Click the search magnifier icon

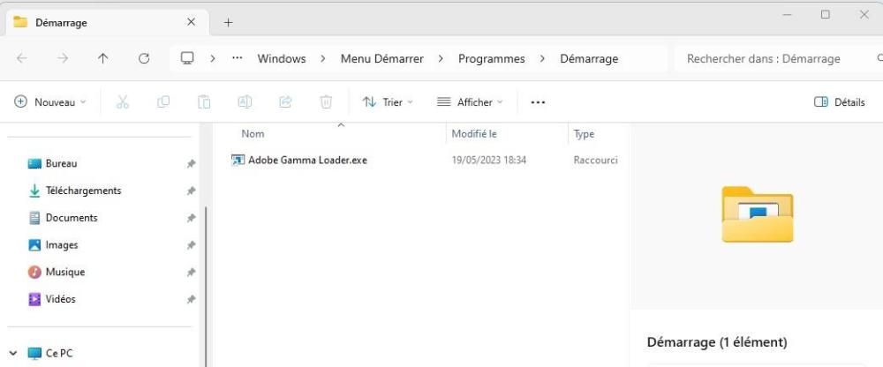[x=880, y=58]
